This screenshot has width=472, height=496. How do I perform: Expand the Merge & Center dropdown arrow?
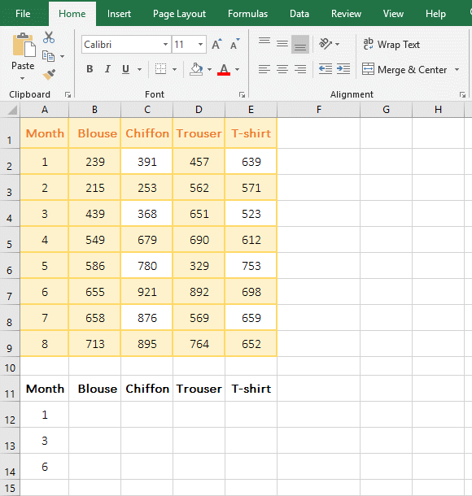(x=457, y=69)
